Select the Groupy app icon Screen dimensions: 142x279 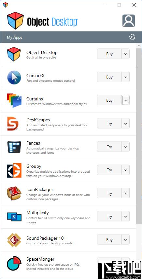click(x=14, y=170)
